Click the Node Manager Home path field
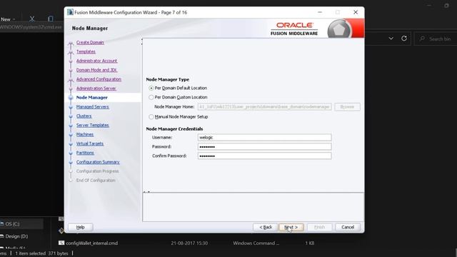 pyautogui.click(x=264, y=107)
